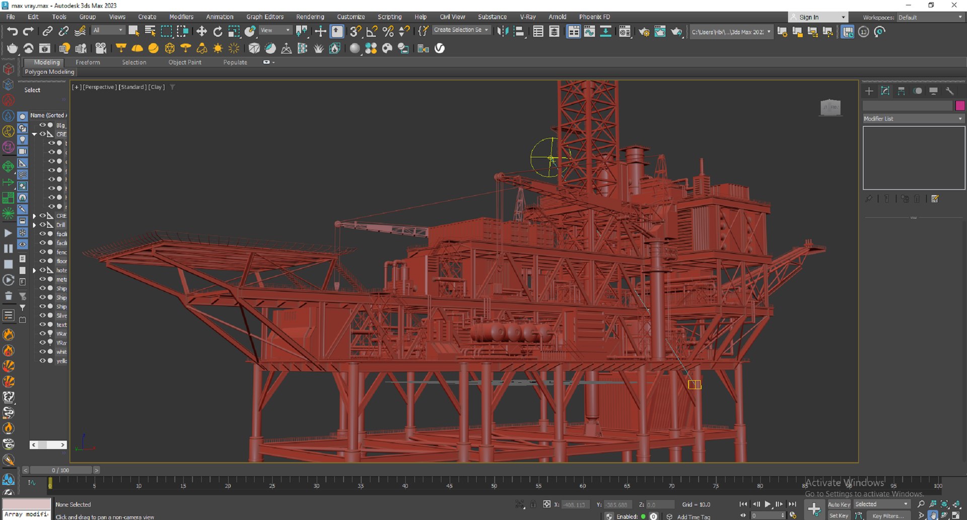Click the Set Key button

tap(839, 515)
